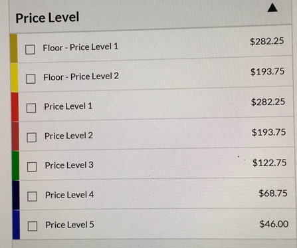The image size is (297, 248).
Task: Tick the Price Level 2 checkbox
Action: click(x=32, y=138)
